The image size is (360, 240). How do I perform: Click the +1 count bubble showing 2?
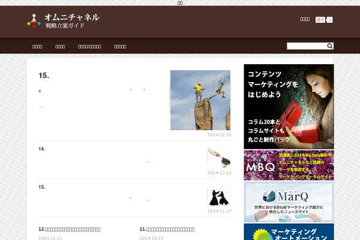329,20
